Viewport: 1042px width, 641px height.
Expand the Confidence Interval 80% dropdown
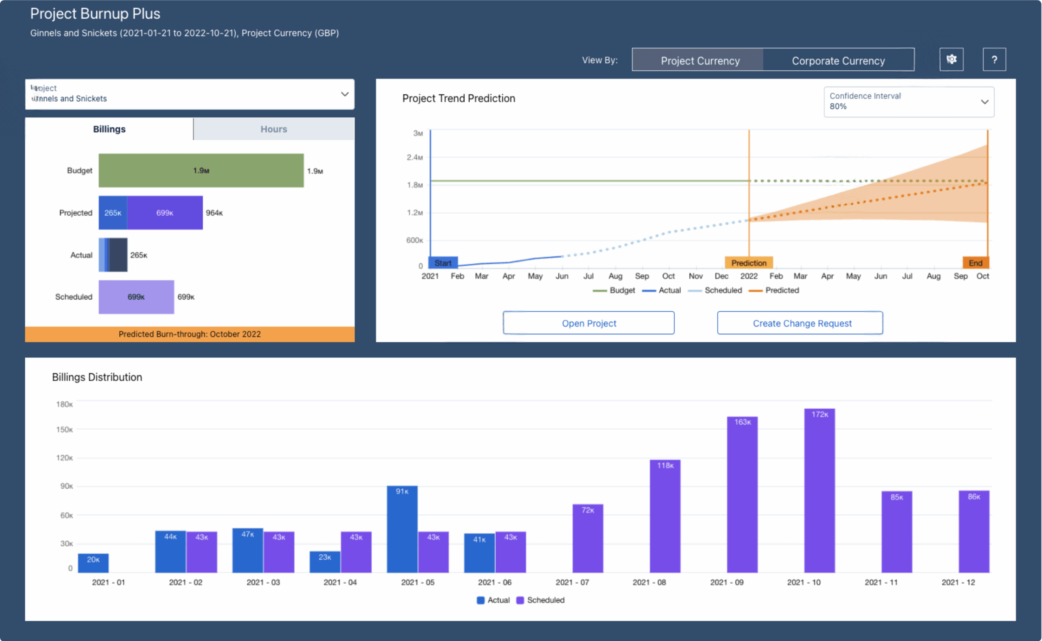(908, 102)
